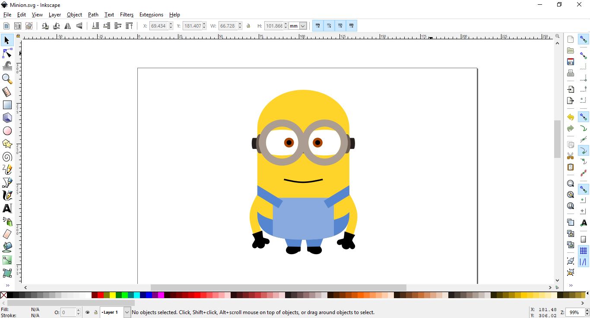
Task: Select the Text tool
Action: coord(7,208)
